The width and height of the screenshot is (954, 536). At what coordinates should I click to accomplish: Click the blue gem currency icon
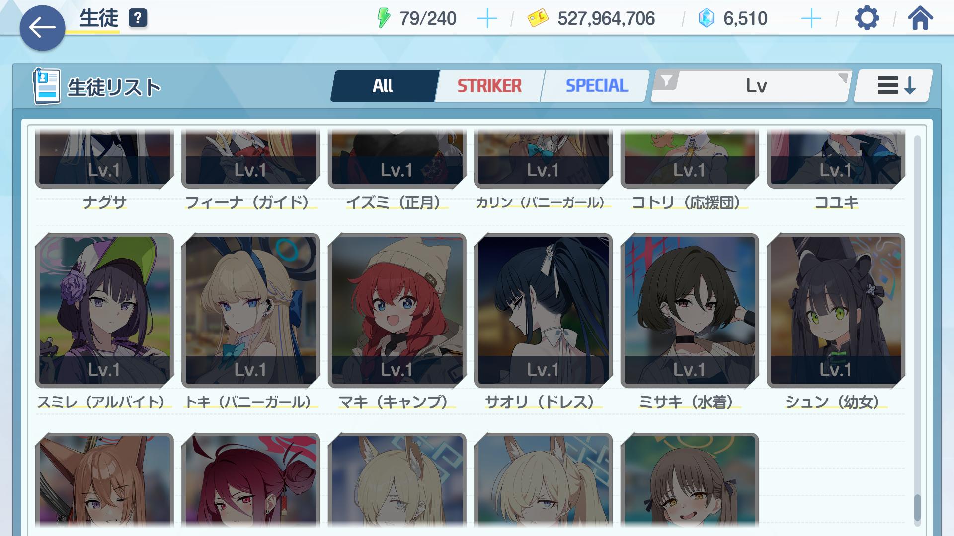[x=706, y=19]
